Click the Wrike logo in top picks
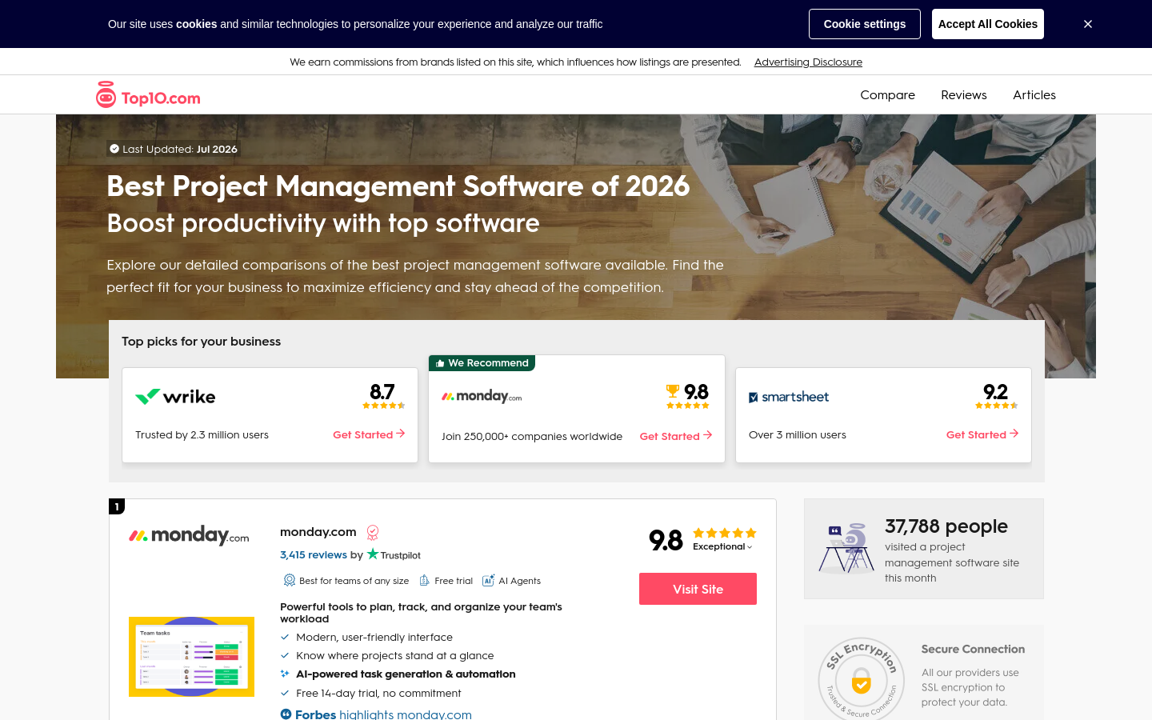 pos(175,396)
